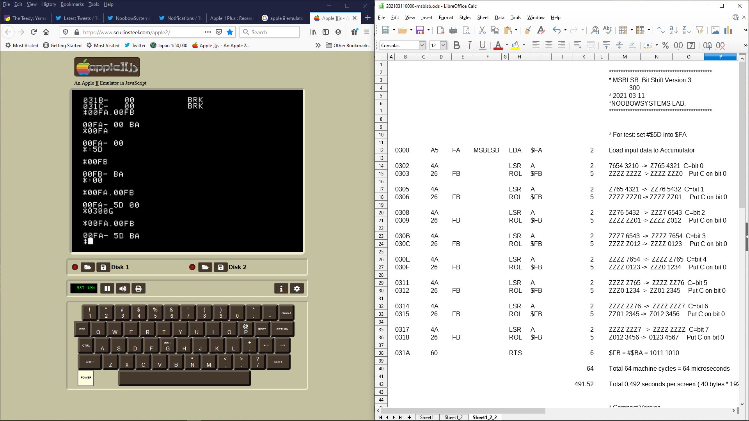Open the Font Size dropdown
The height and width of the screenshot is (421, 749).
tap(443, 46)
